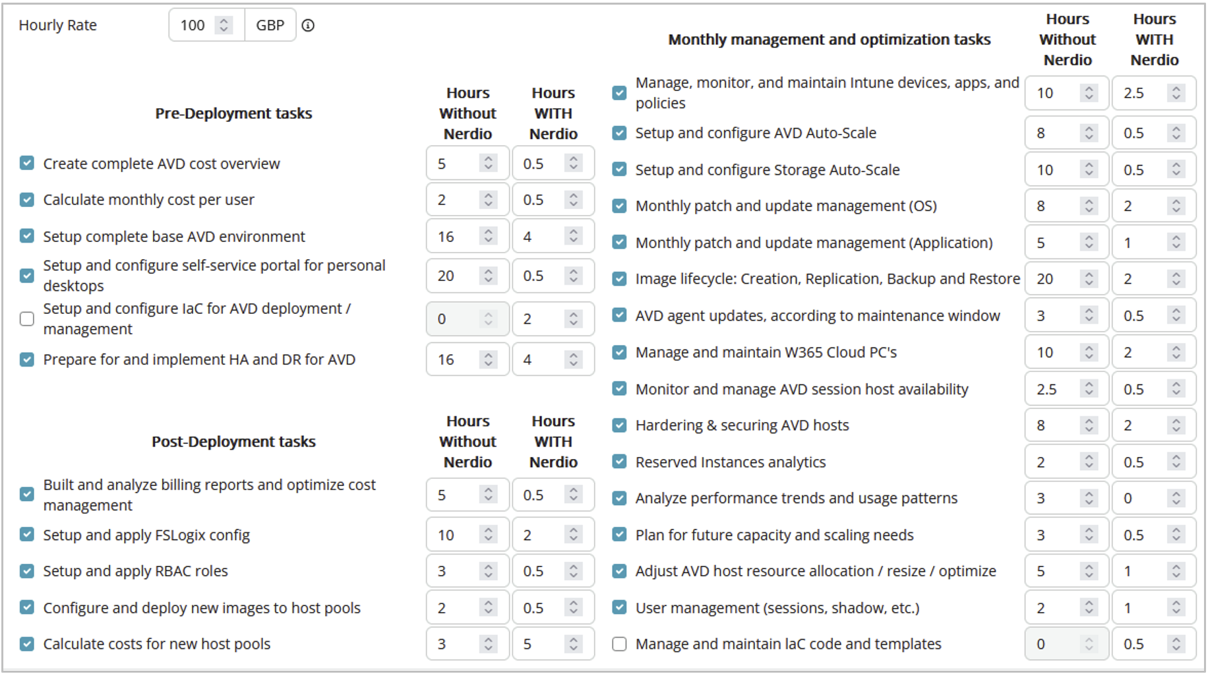The width and height of the screenshot is (1208, 674).
Task: Enable Setup and configure IaC for AVD deployment
Action: (x=27, y=319)
